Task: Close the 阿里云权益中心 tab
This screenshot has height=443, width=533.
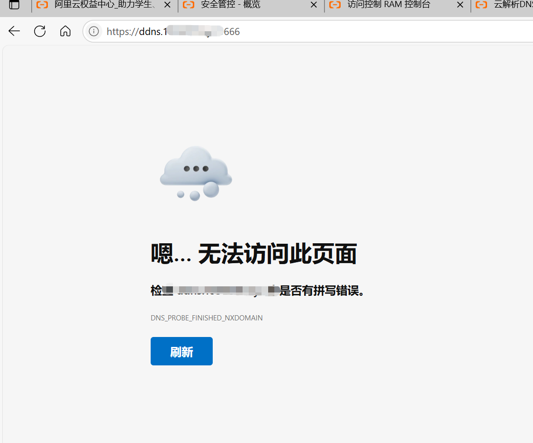Action: click(168, 5)
